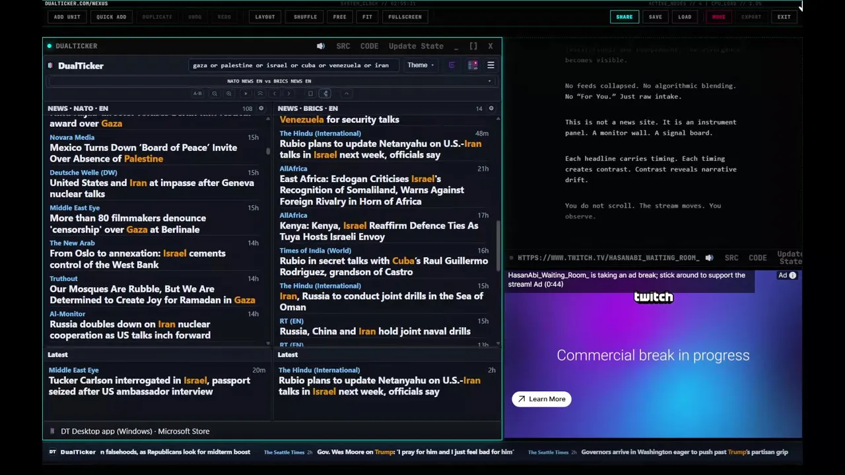Click the FIT button
Viewport: 845px width, 475px height.
point(367,17)
